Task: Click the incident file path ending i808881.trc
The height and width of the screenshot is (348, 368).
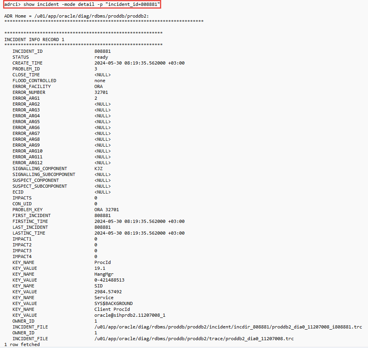Action: pos(228,327)
